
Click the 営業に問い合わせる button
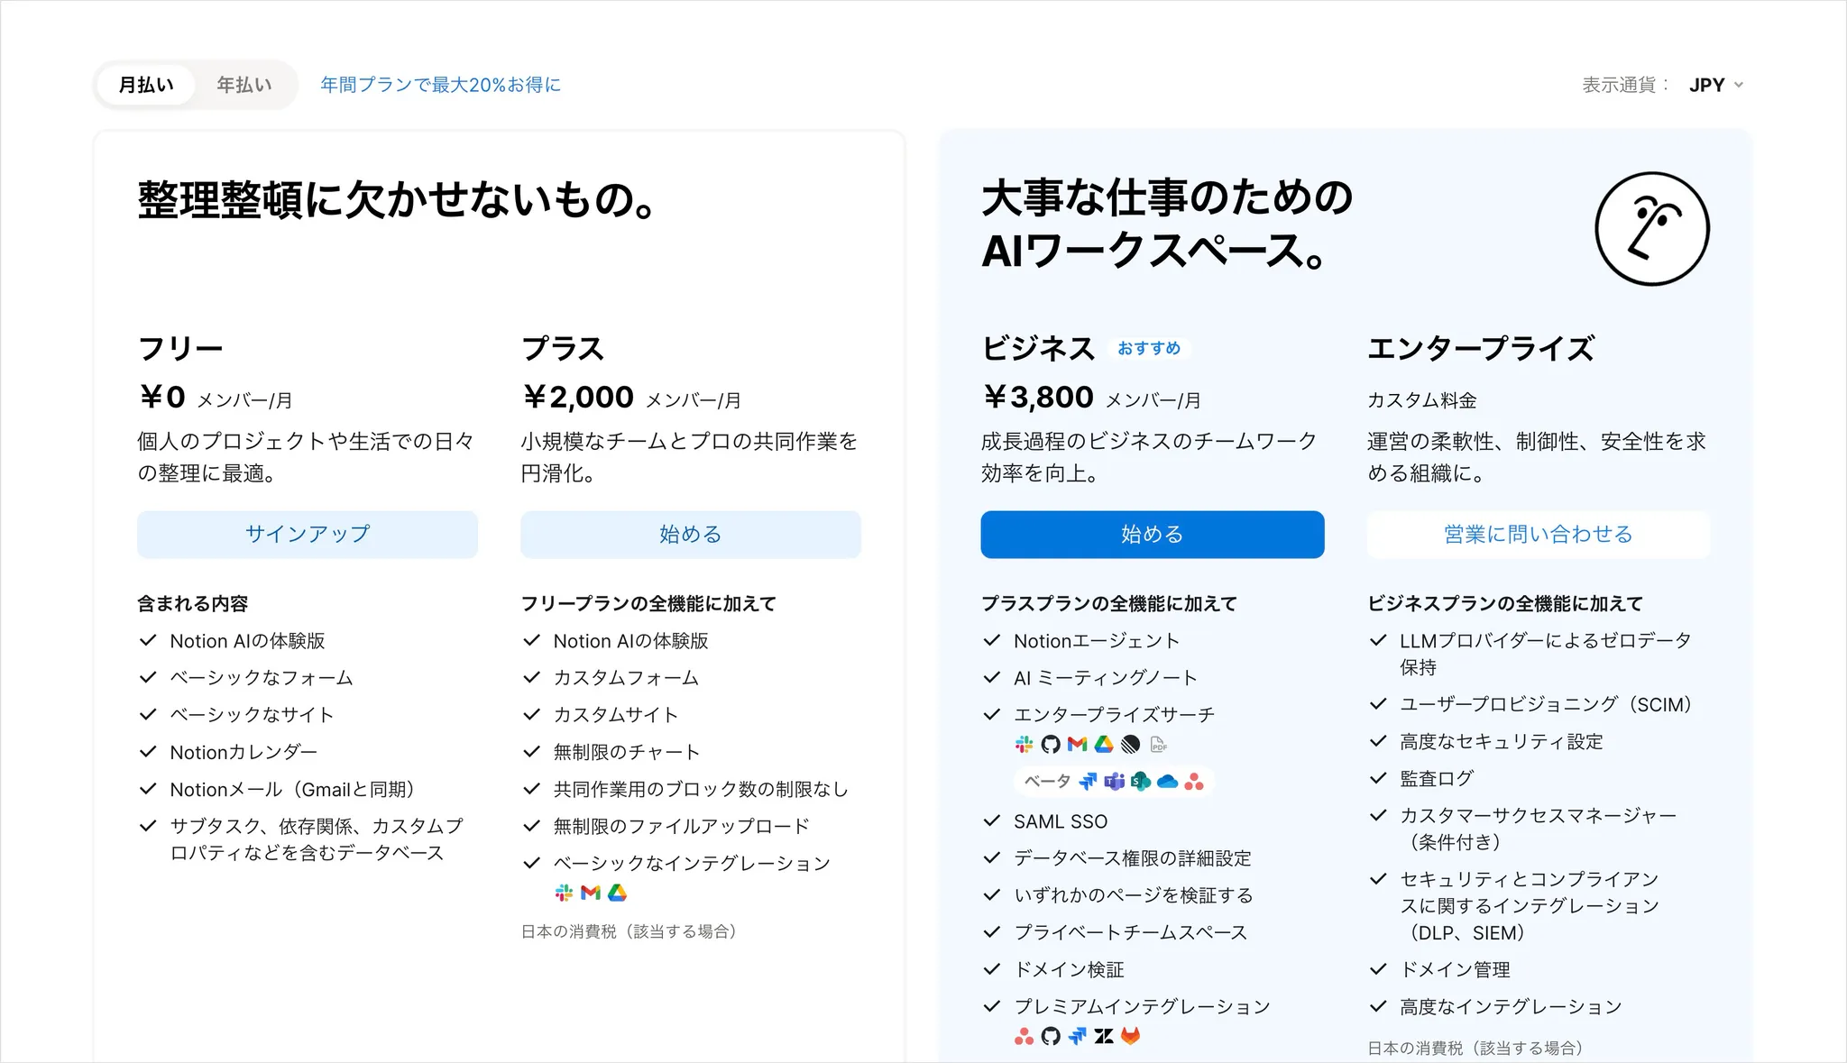tap(1539, 535)
